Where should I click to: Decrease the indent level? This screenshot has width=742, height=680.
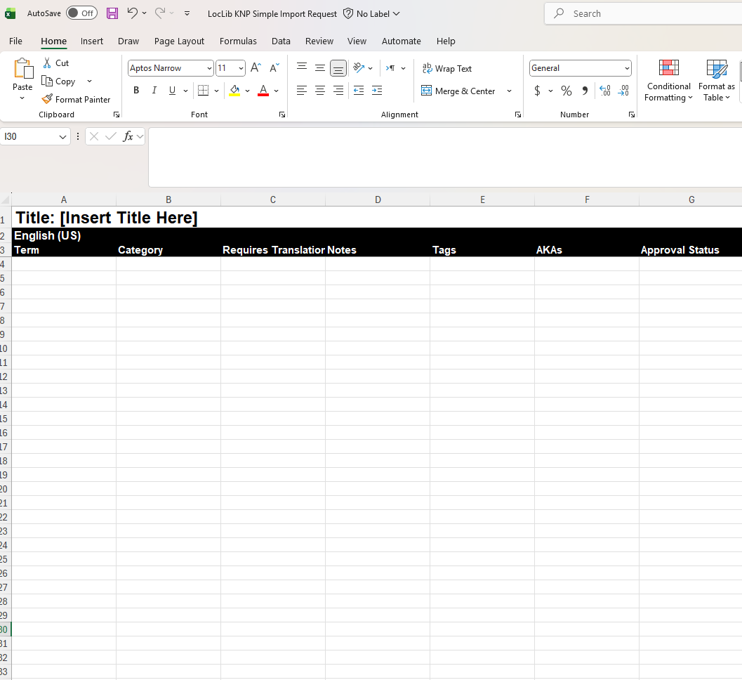coord(359,91)
